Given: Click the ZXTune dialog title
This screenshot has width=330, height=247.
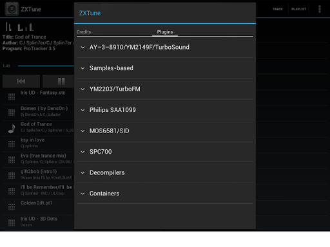Looking at the screenshot, I should 90,13.
